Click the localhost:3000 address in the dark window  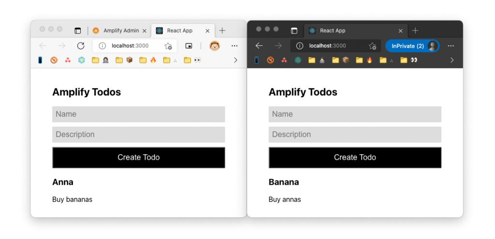click(327, 46)
